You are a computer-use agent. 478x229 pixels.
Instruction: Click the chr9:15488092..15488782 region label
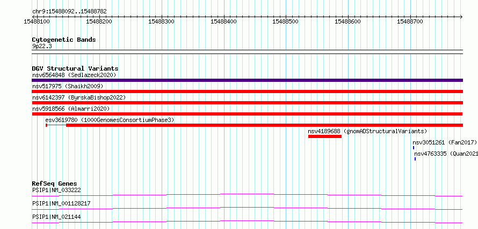[69, 12]
